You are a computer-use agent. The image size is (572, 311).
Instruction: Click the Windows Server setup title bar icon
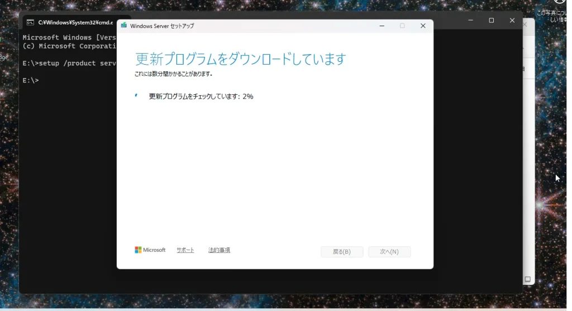tap(124, 26)
